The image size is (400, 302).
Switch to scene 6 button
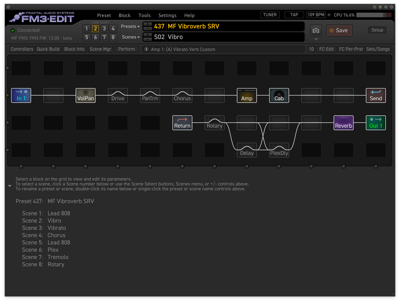tap(96, 37)
